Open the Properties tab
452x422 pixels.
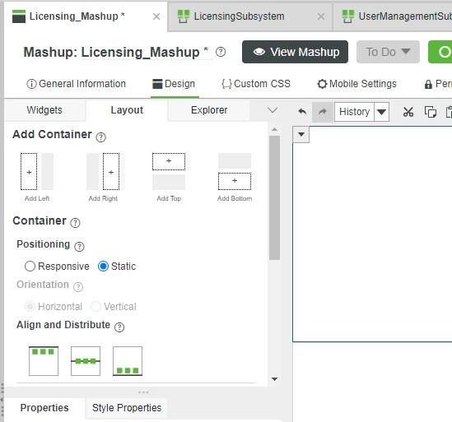[x=44, y=408]
